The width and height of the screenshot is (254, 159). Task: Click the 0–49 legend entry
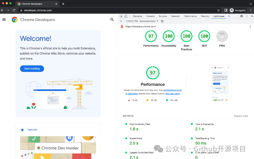133,100
